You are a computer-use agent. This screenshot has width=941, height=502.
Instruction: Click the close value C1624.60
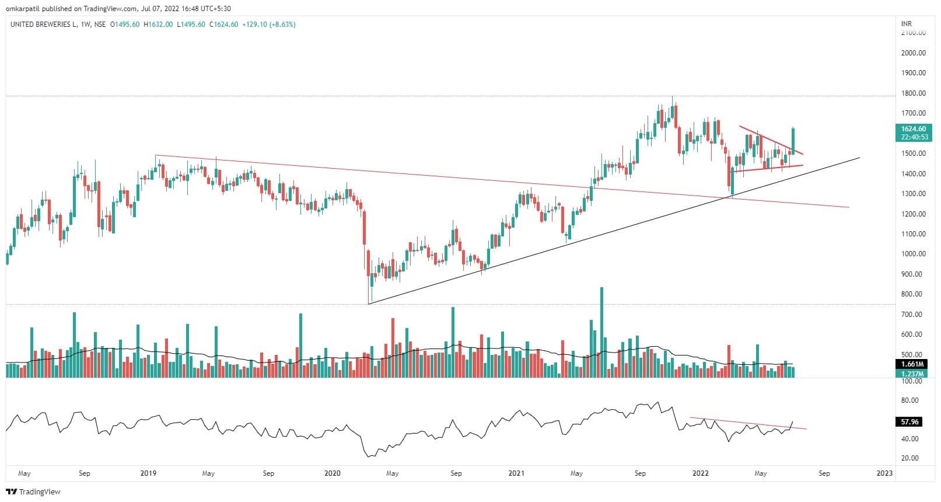coord(223,25)
